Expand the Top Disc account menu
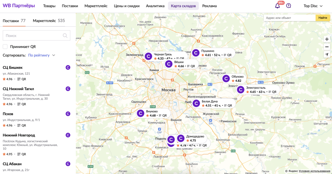Screen dimensions: 332x174 313,6
